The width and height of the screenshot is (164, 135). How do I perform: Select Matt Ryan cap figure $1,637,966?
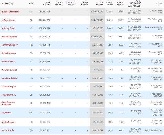[98, 112]
